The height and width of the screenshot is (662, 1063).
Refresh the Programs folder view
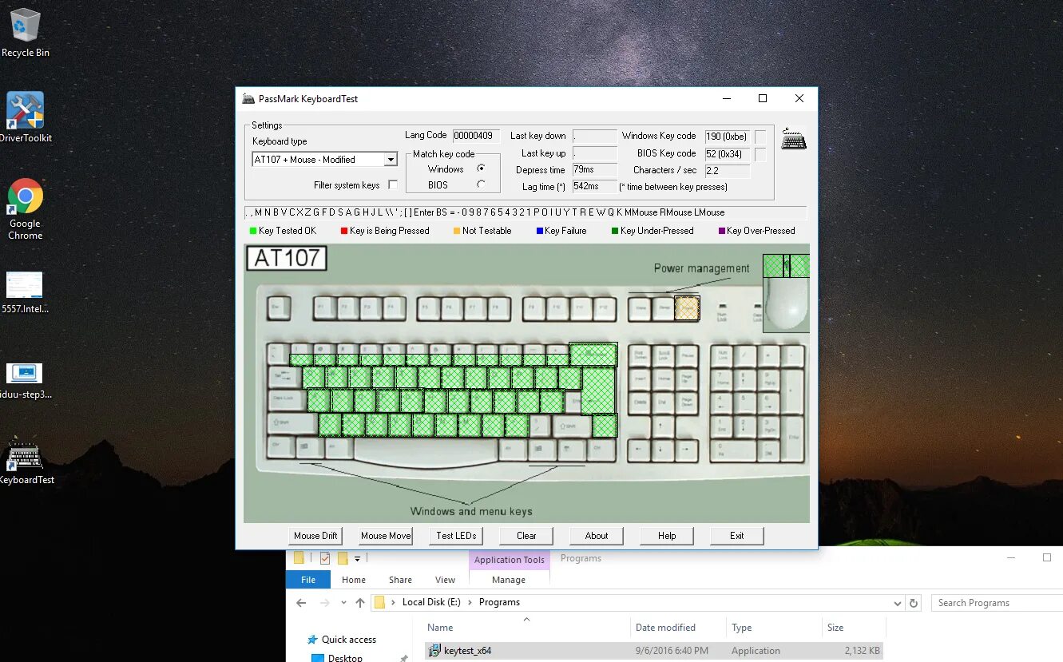coord(914,603)
